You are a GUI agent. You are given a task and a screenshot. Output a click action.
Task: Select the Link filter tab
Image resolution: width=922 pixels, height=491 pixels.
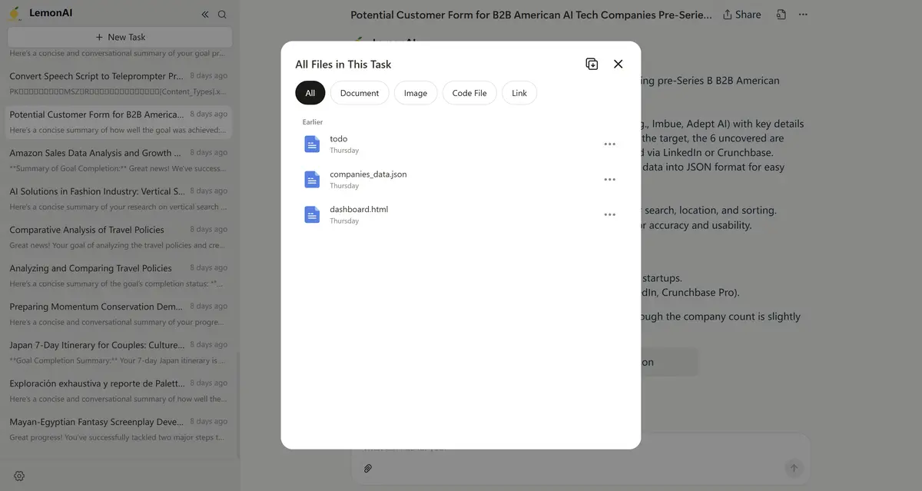(519, 93)
